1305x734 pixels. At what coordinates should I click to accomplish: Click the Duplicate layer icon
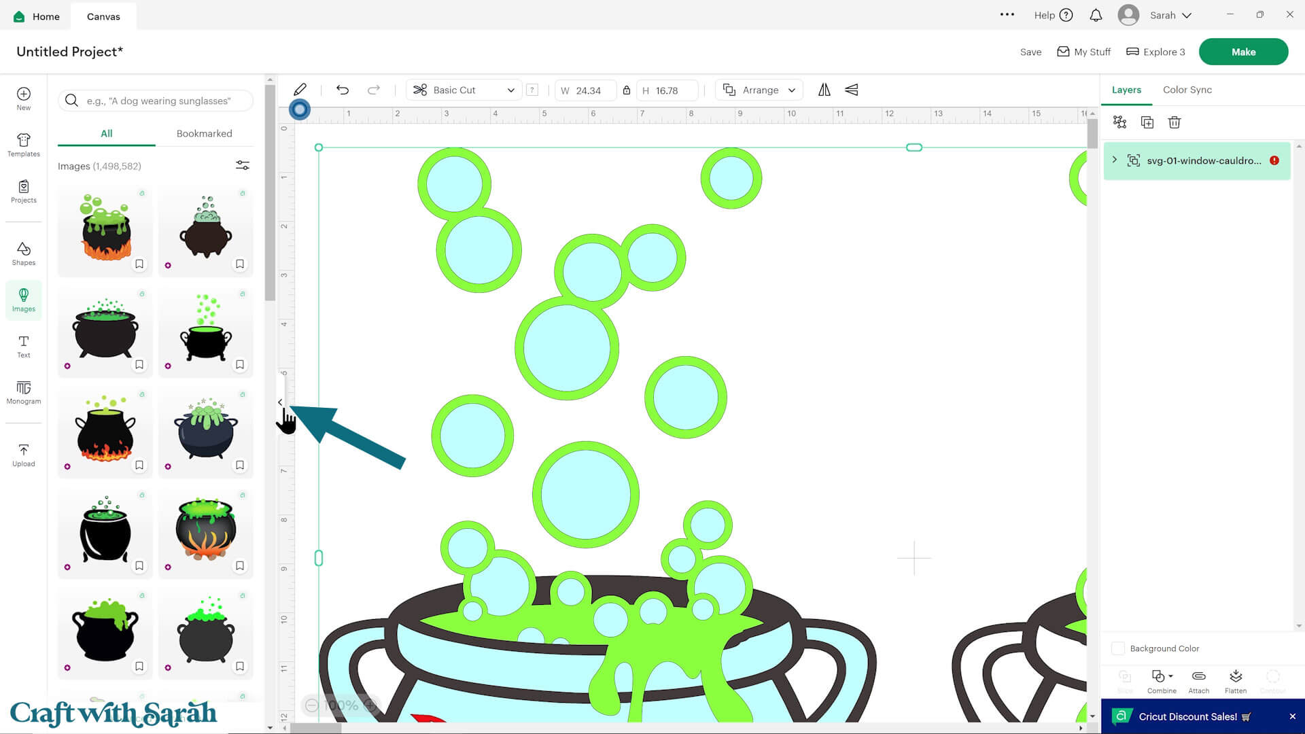pyautogui.click(x=1147, y=122)
